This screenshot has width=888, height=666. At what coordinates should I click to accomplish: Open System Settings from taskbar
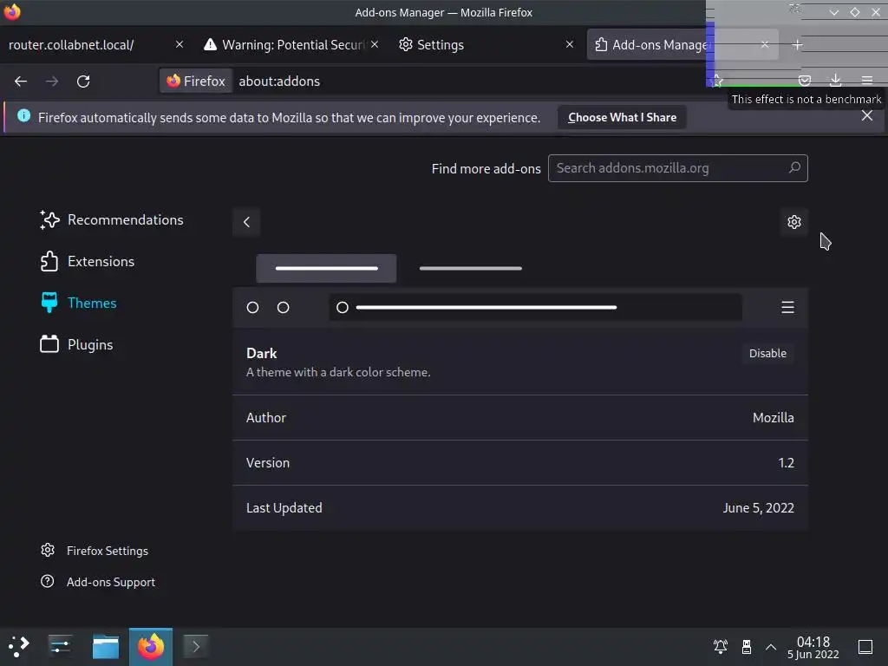tap(60, 646)
